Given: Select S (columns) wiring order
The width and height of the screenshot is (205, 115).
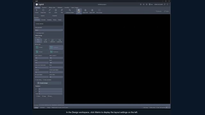Looking at the screenshot, I should (56, 48).
